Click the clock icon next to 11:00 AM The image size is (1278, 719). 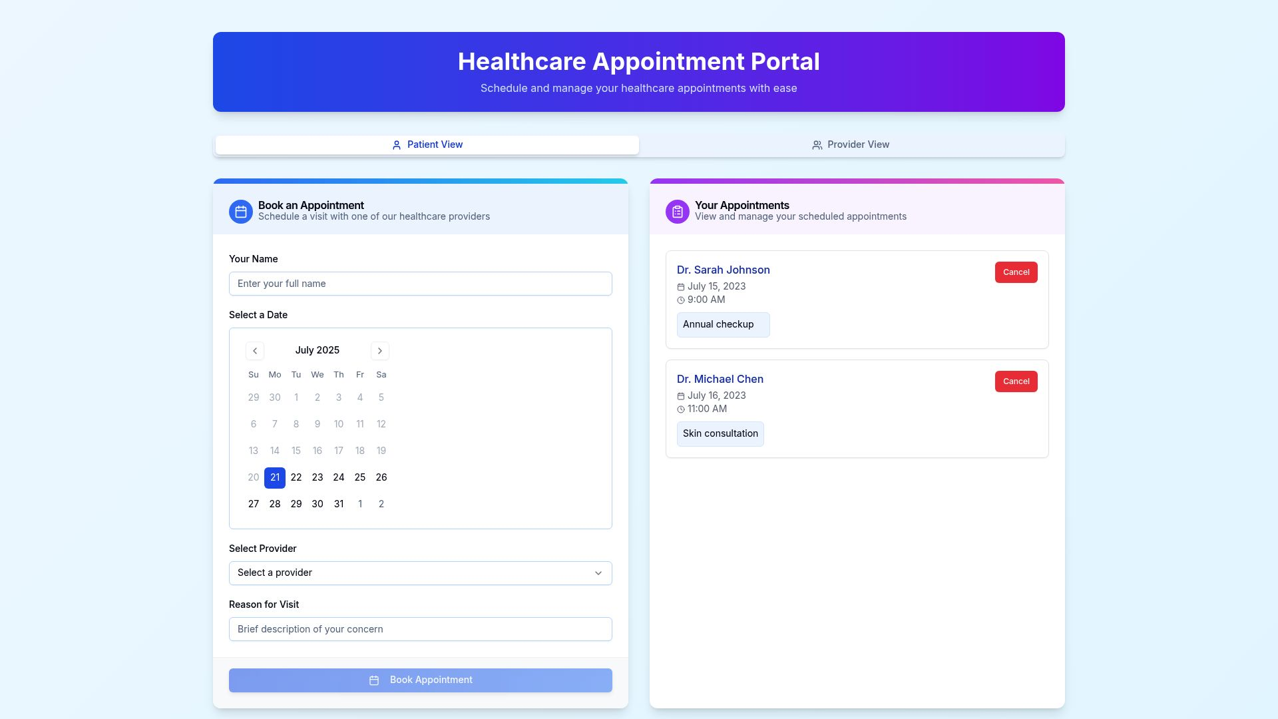(x=680, y=409)
